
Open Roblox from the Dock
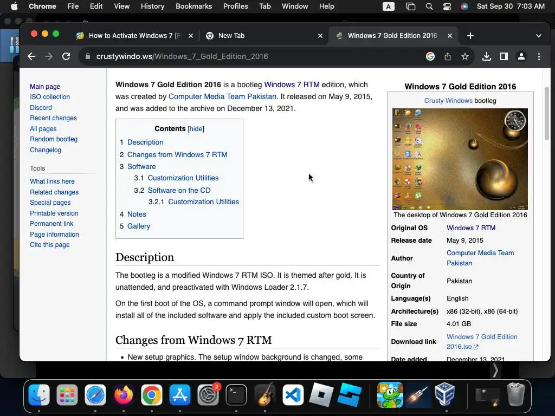tap(321, 395)
